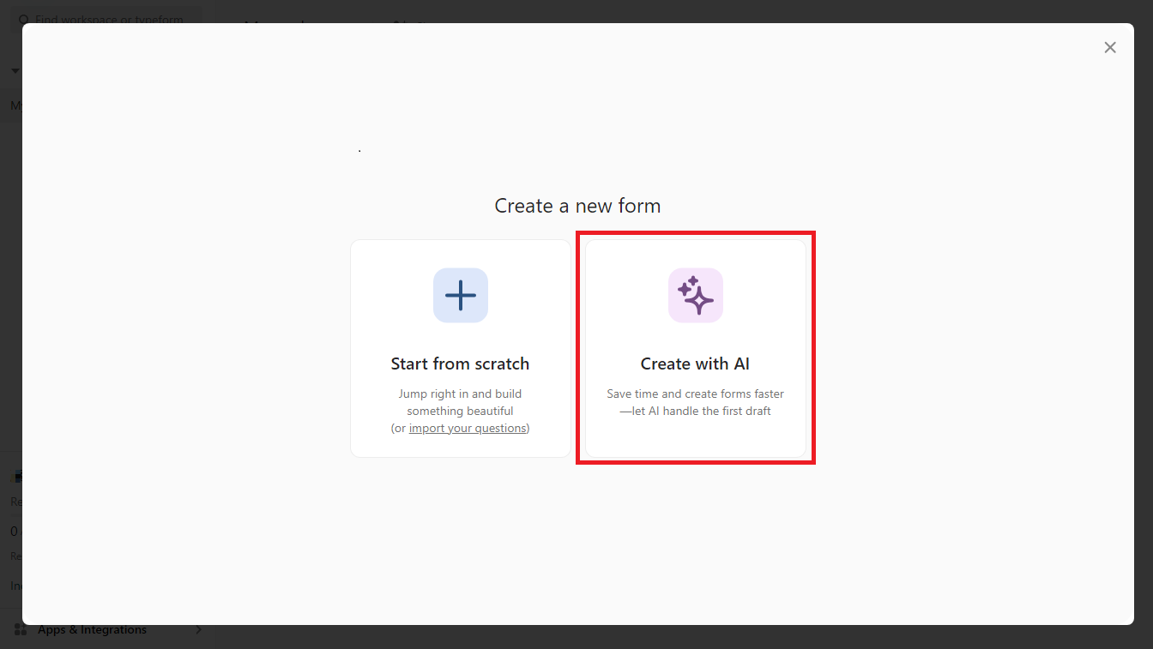Open Apps & Integrations in the background sidebar
Viewport: 1153px width, 649px height.
pos(92,630)
